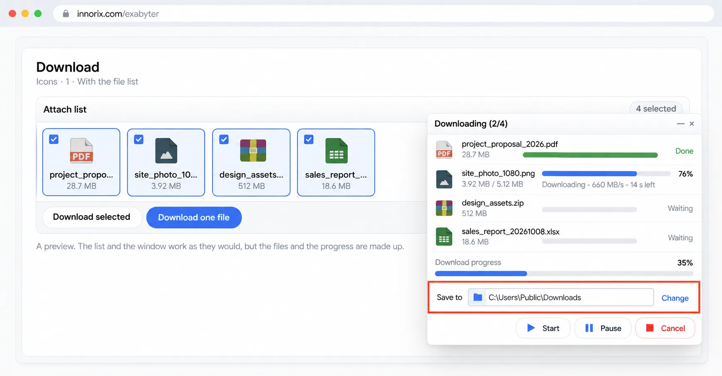Image resolution: width=722 pixels, height=376 pixels.
Task: Click the Waiting status of design_assets.zip
Action: click(x=680, y=208)
